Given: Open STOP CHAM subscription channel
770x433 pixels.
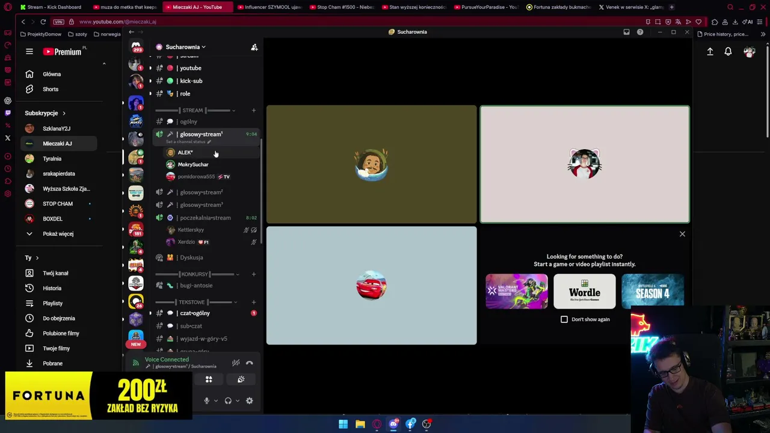Looking at the screenshot, I should [x=59, y=204].
